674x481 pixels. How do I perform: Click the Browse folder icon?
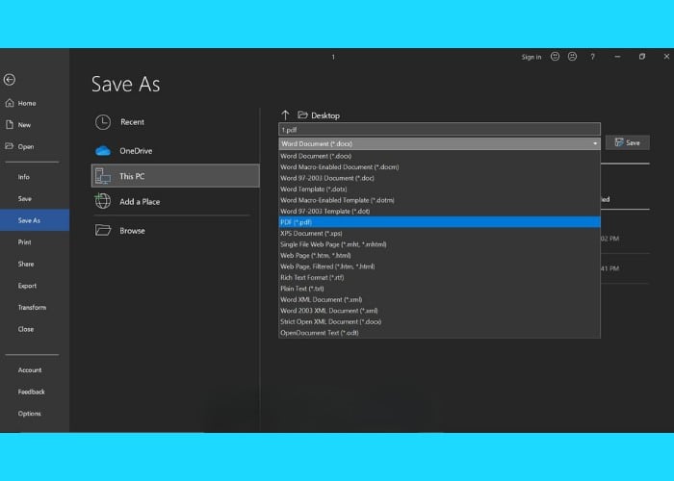(103, 231)
